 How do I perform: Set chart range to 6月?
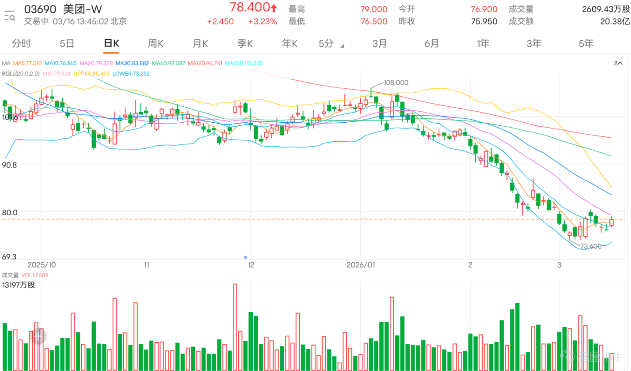click(x=431, y=43)
